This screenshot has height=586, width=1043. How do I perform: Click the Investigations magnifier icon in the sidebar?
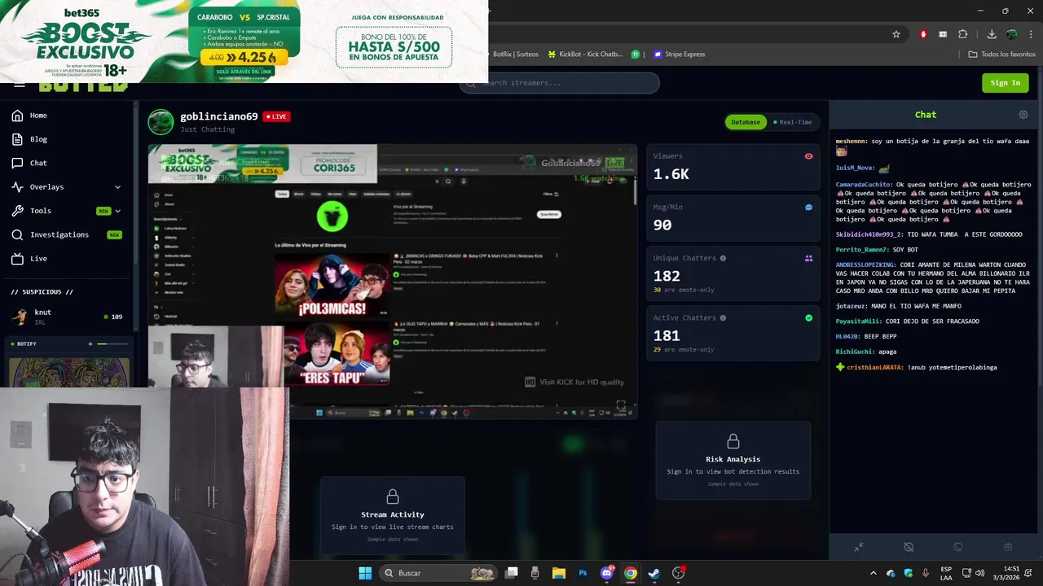(x=17, y=234)
